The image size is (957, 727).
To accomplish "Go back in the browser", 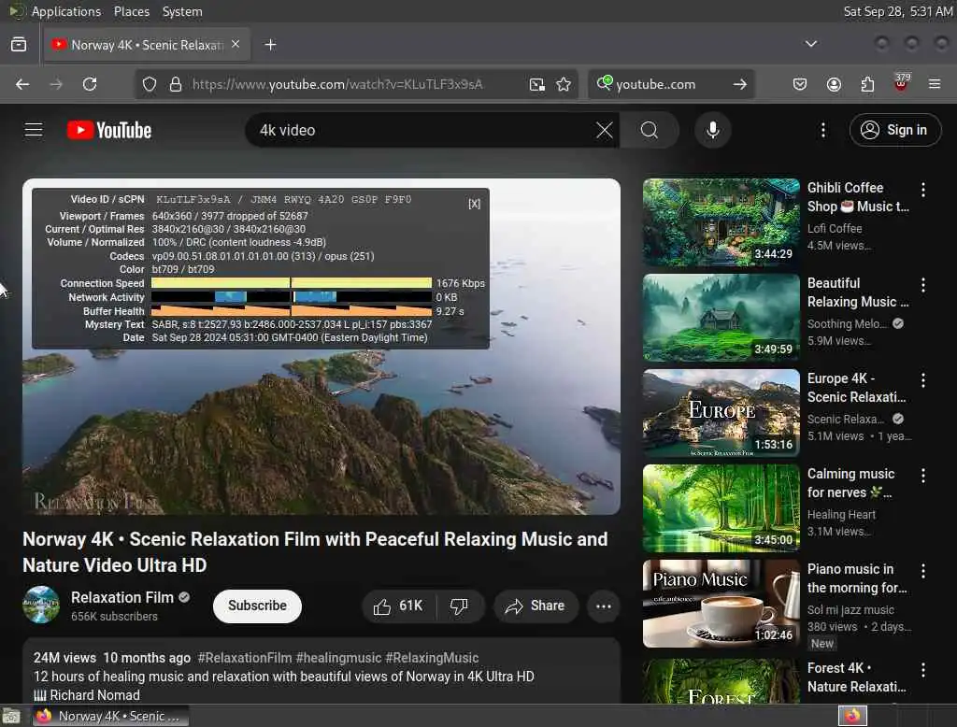I will (x=22, y=84).
